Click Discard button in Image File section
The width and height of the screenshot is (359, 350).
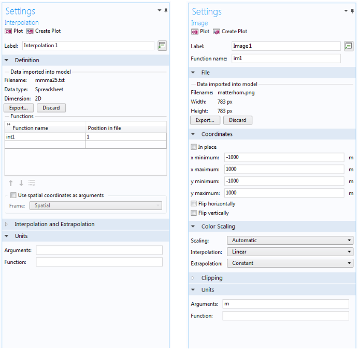pos(237,120)
